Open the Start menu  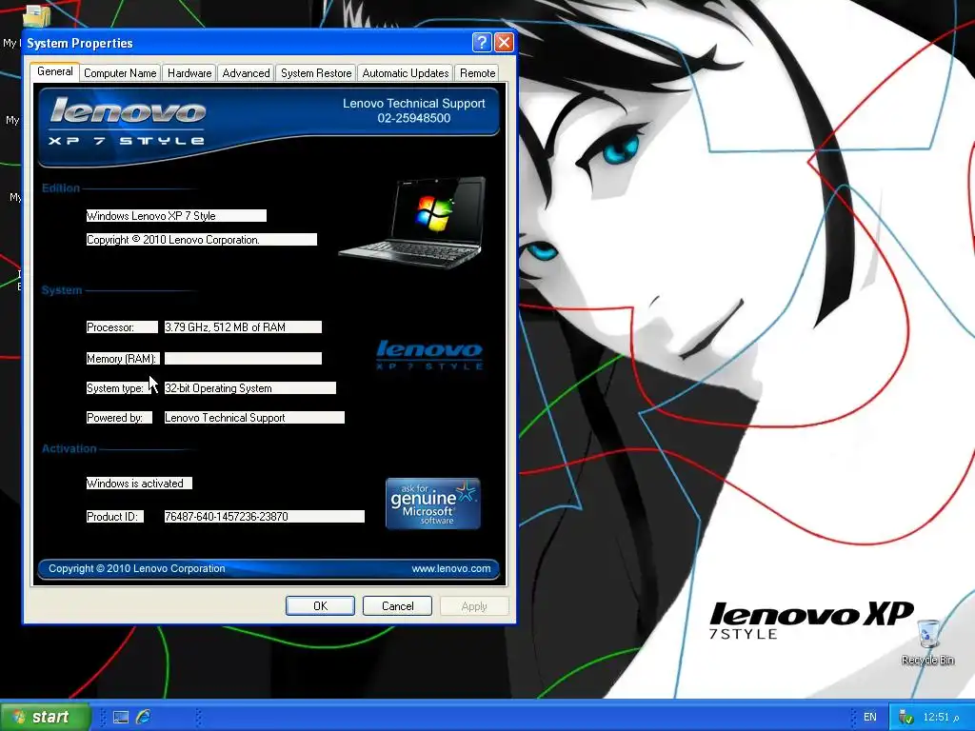46,717
